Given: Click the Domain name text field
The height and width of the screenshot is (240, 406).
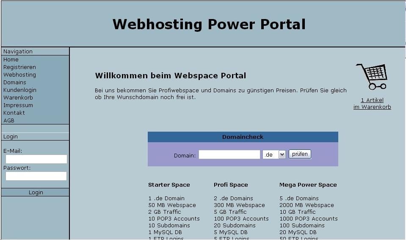Looking at the screenshot, I should coord(229,155).
